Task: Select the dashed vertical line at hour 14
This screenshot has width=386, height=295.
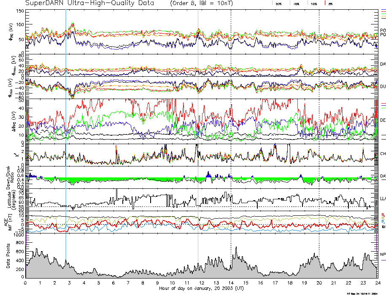Action: tap(231, 126)
